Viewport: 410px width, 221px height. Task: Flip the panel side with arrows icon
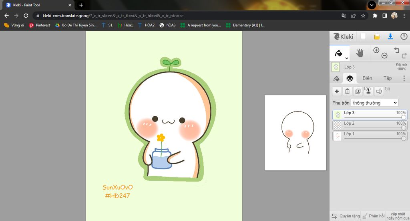[334, 216]
